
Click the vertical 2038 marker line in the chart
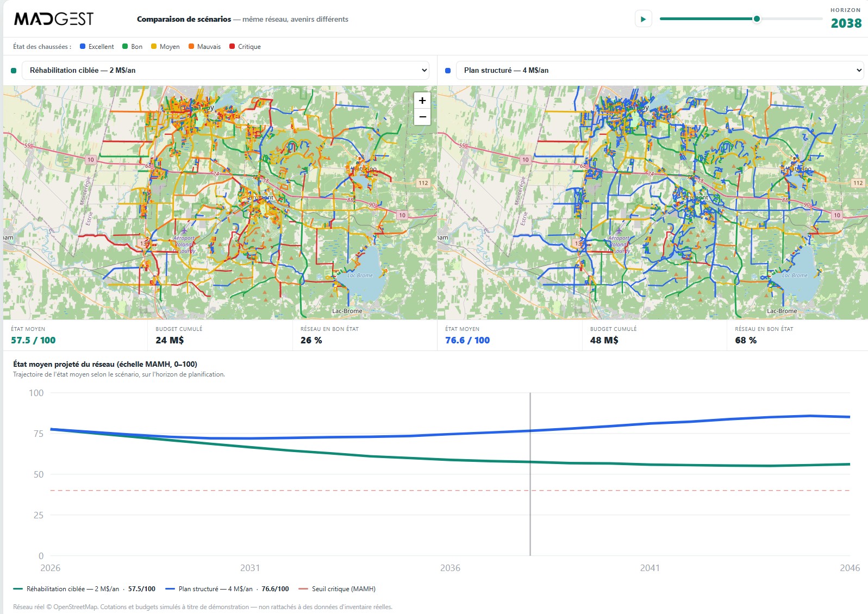click(530, 474)
